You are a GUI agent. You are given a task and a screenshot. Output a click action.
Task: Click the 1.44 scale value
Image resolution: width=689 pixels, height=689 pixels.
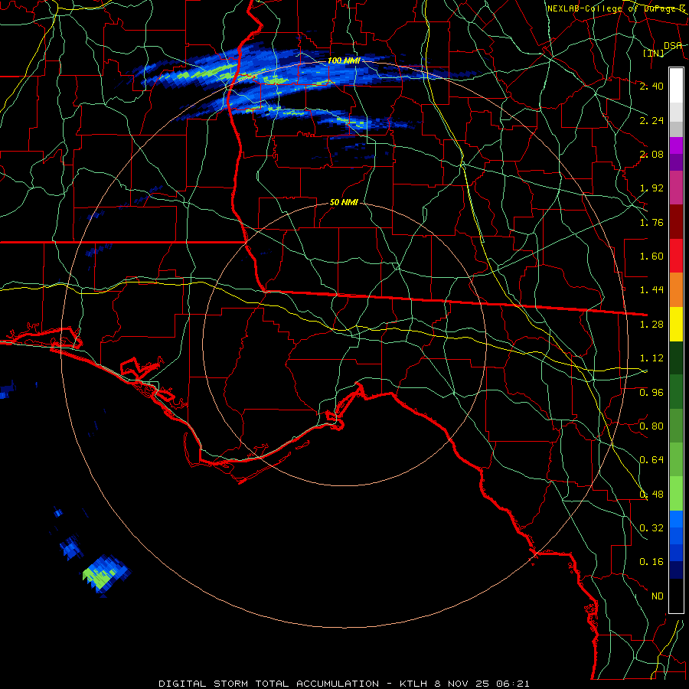(651, 290)
